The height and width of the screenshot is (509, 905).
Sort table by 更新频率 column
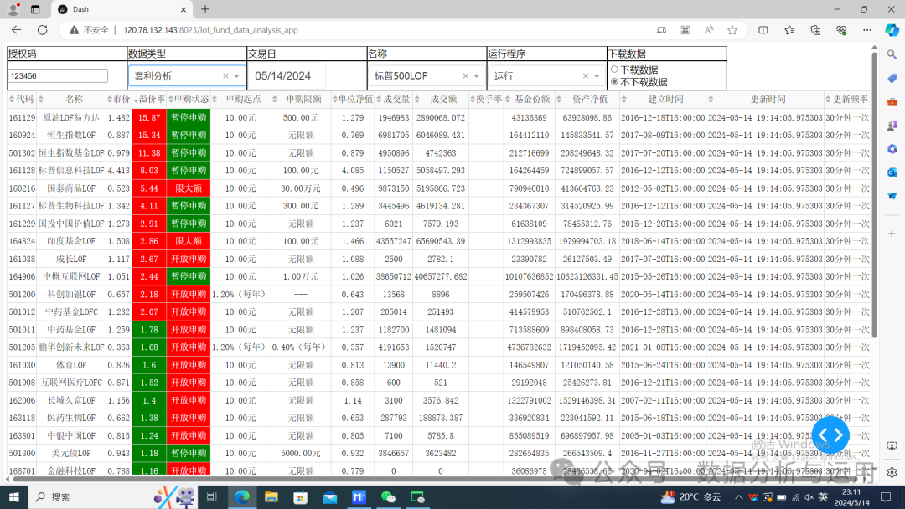point(828,99)
